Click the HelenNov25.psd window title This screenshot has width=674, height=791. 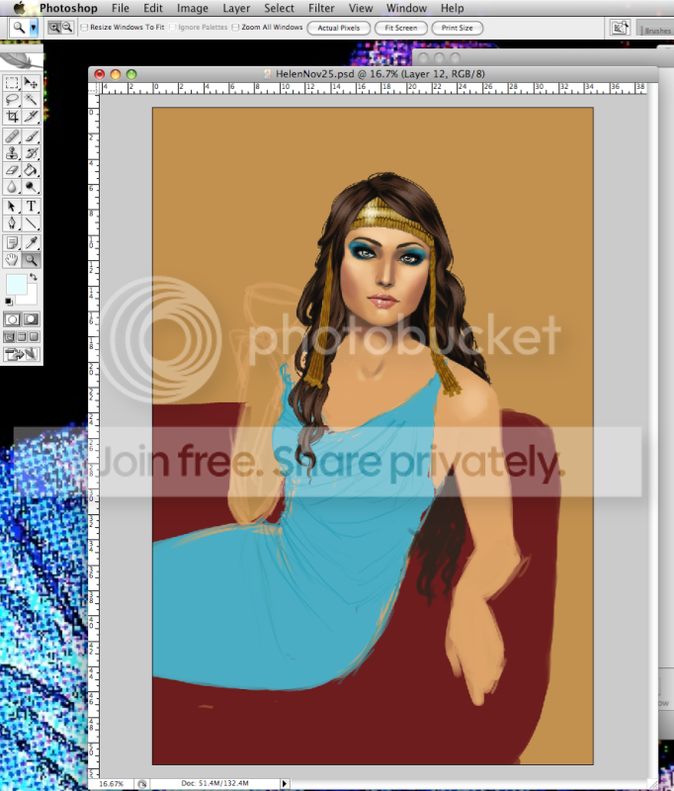[380, 73]
